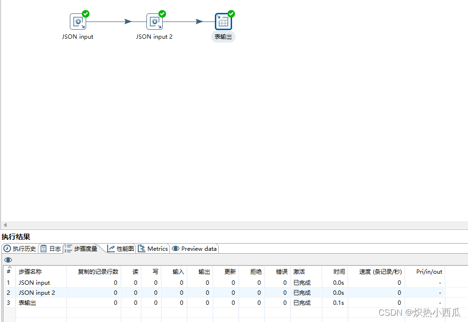
Task: Select the JSON input 2 step icon
Action: (x=155, y=21)
